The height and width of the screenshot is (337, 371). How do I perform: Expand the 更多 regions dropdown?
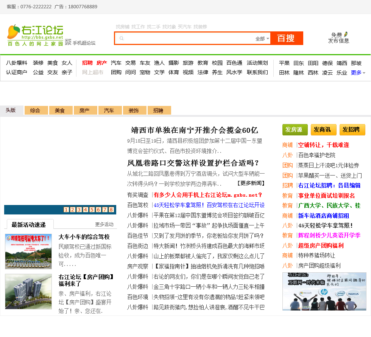click(358, 73)
